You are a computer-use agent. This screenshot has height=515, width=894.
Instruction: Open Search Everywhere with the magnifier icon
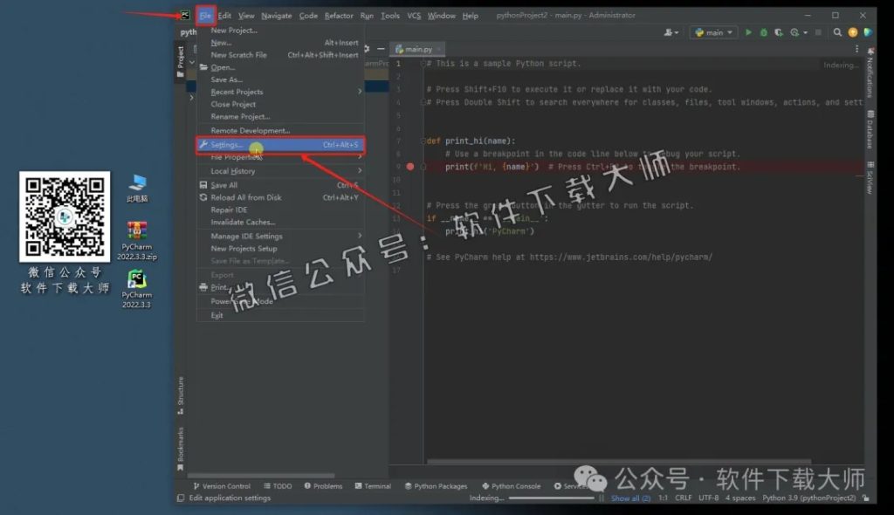[x=837, y=31]
